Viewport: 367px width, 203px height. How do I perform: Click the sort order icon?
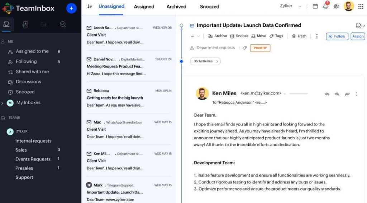[x=90, y=6]
